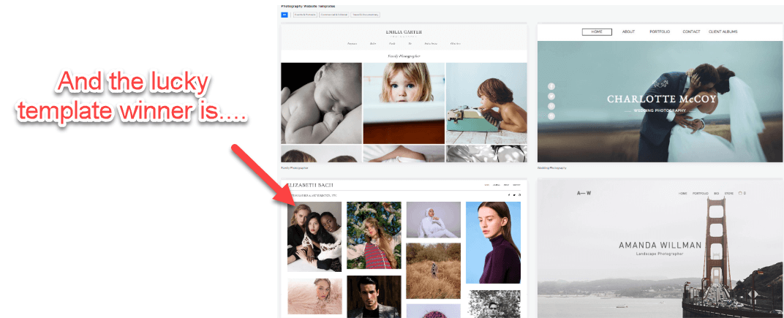784x318 pixels.
Task: Open the Elizabeth Bach template title
Action: point(310,186)
